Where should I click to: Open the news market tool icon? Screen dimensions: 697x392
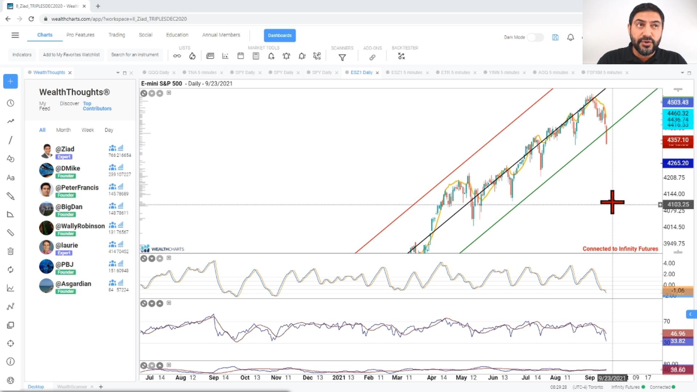click(210, 56)
